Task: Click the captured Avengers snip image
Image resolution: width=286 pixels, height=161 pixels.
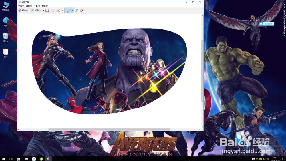Action: click(109, 71)
